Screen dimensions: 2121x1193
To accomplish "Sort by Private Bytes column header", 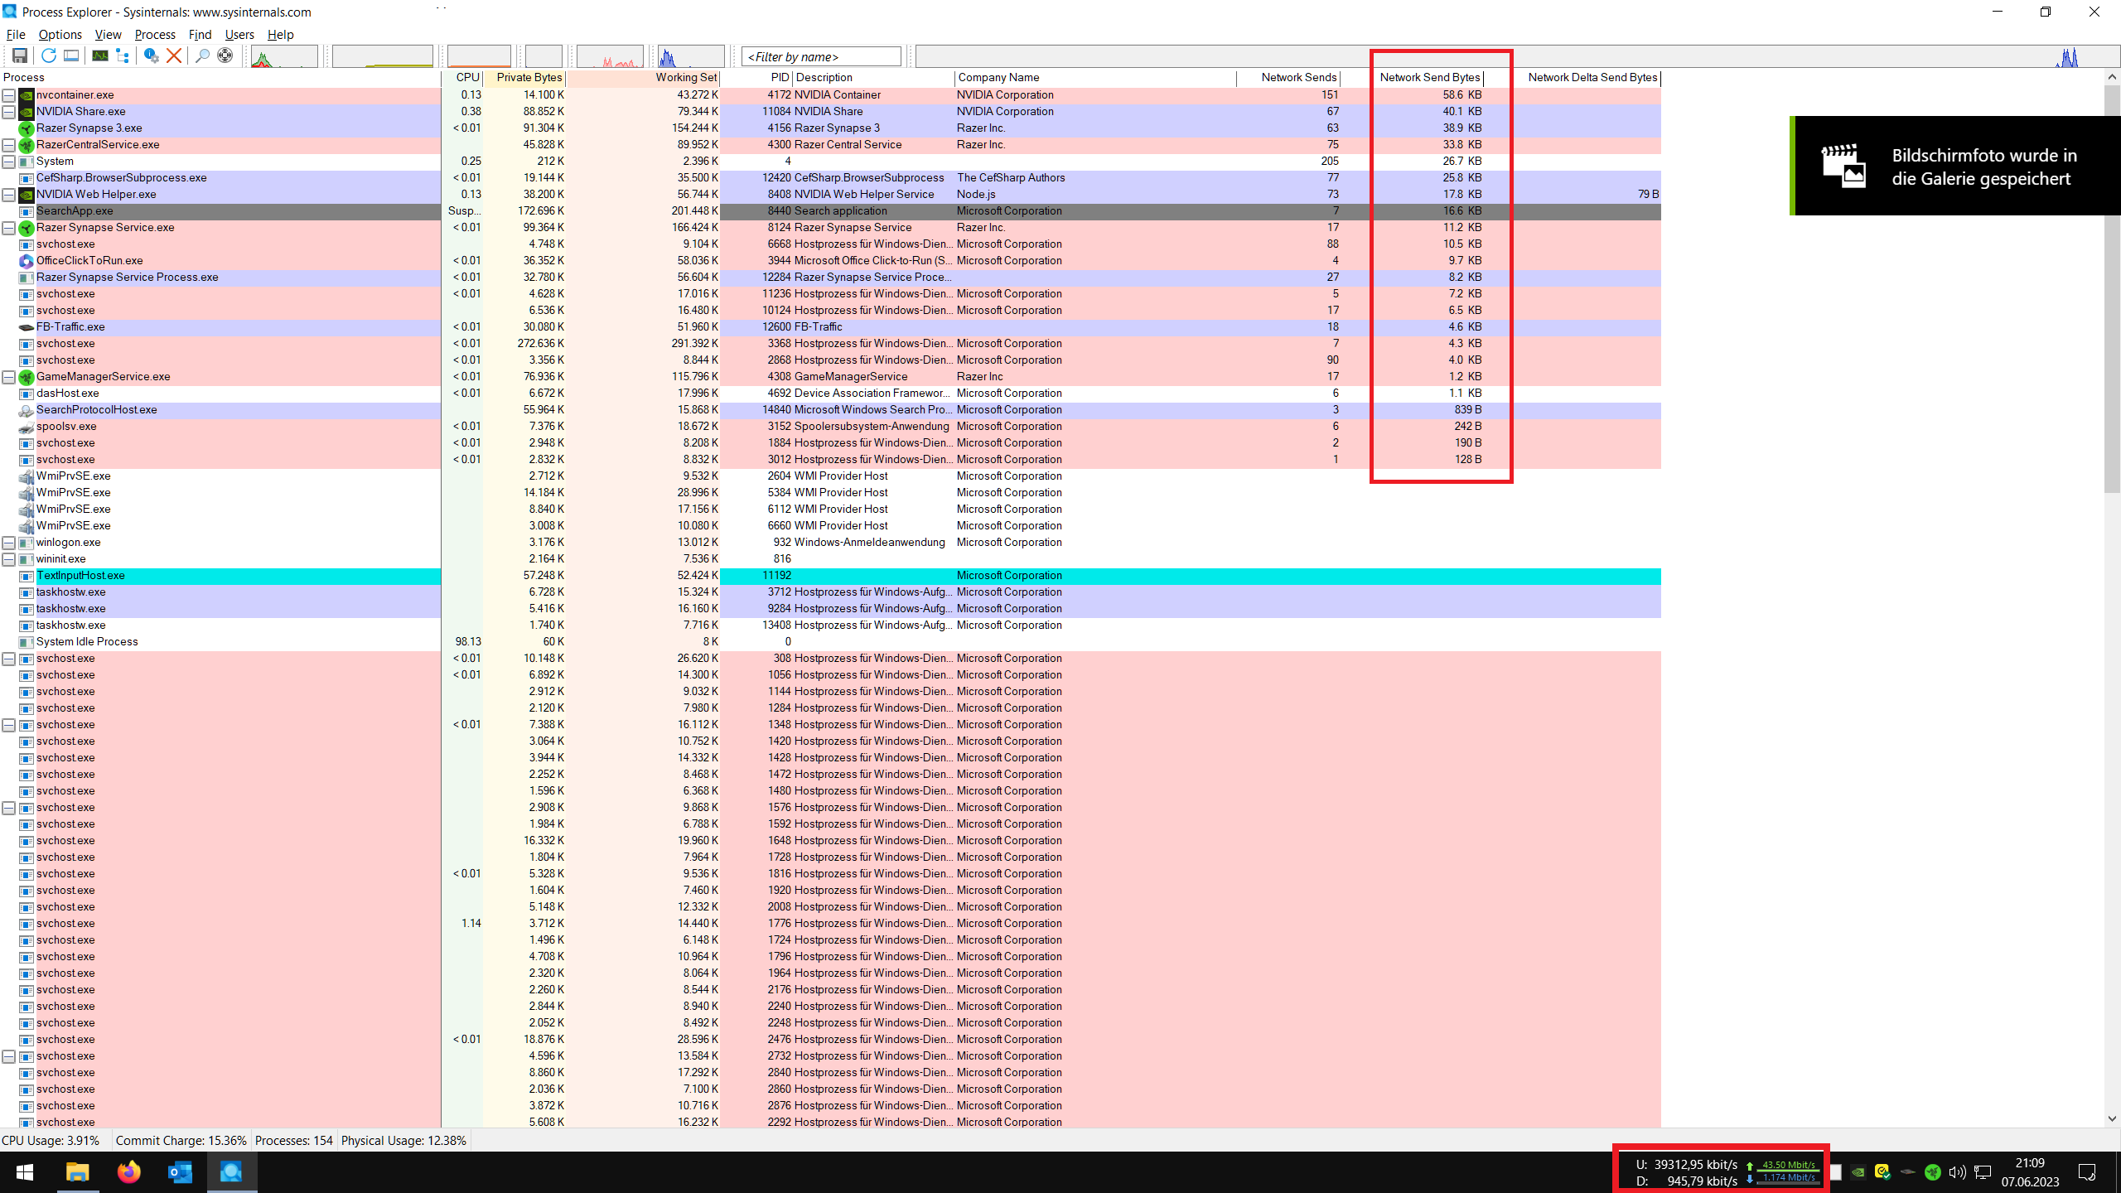I will tap(529, 77).
